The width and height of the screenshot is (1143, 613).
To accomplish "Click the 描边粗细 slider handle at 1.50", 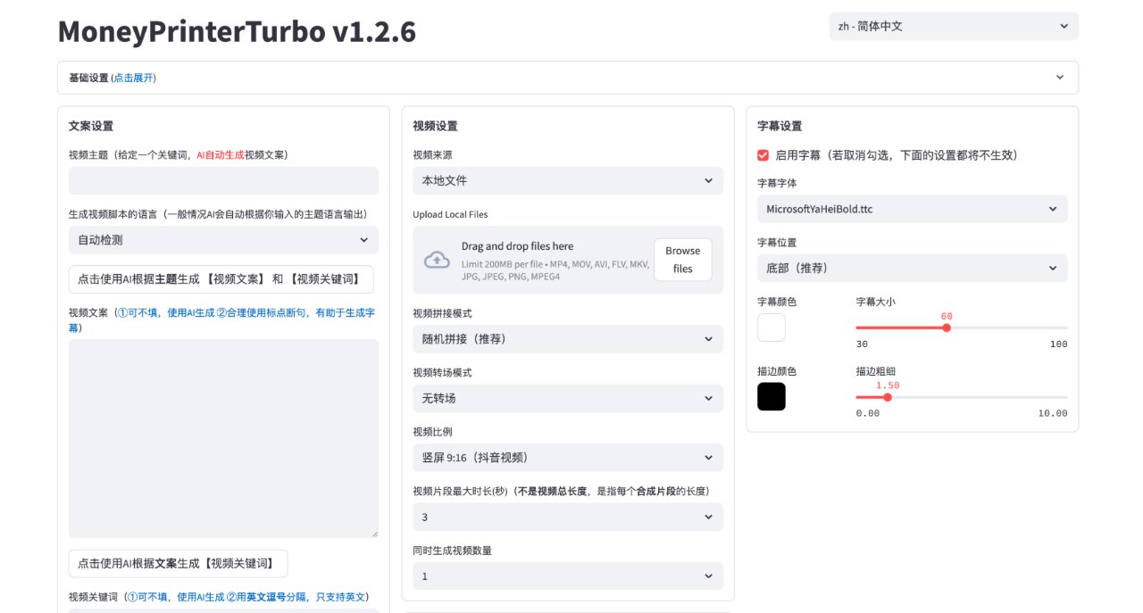I will [x=888, y=397].
